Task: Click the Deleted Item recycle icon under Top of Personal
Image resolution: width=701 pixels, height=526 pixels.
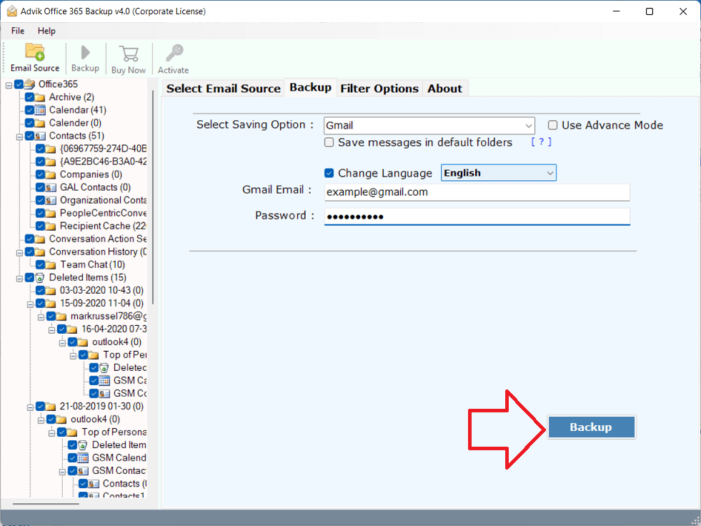Action: (x=83, y=445)
